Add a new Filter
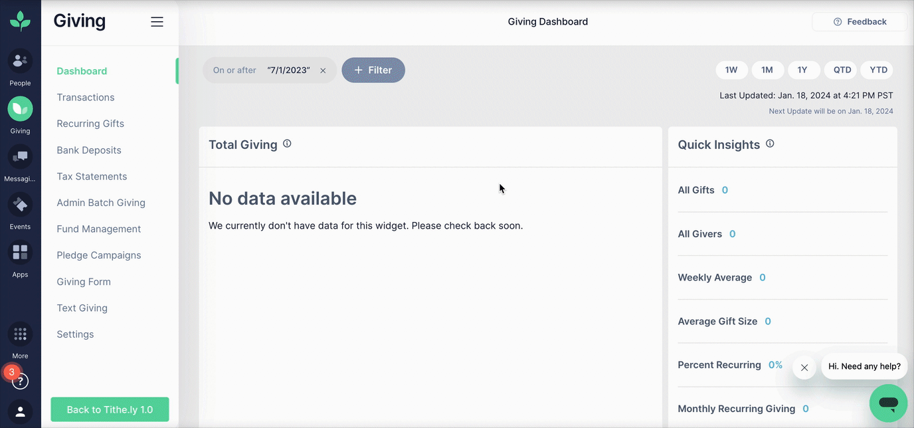914x428 pixels. (373, 70)
